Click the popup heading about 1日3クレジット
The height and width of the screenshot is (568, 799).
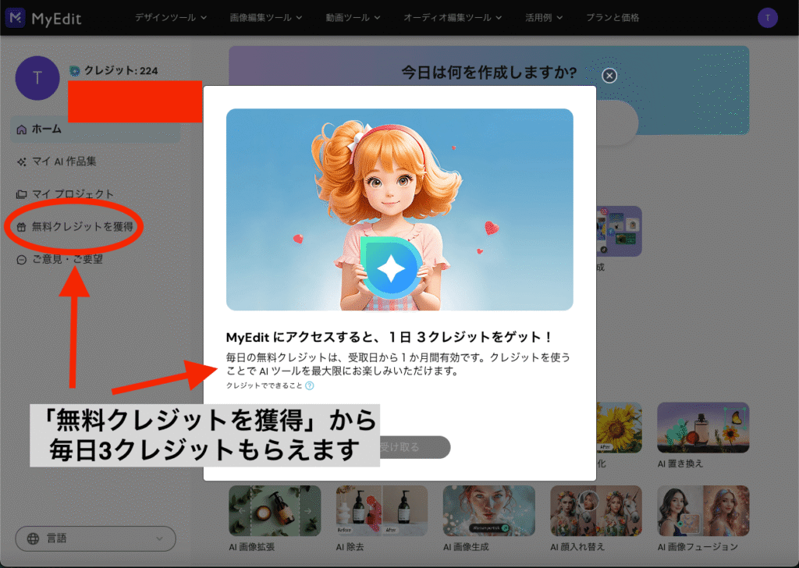(389, 337)
